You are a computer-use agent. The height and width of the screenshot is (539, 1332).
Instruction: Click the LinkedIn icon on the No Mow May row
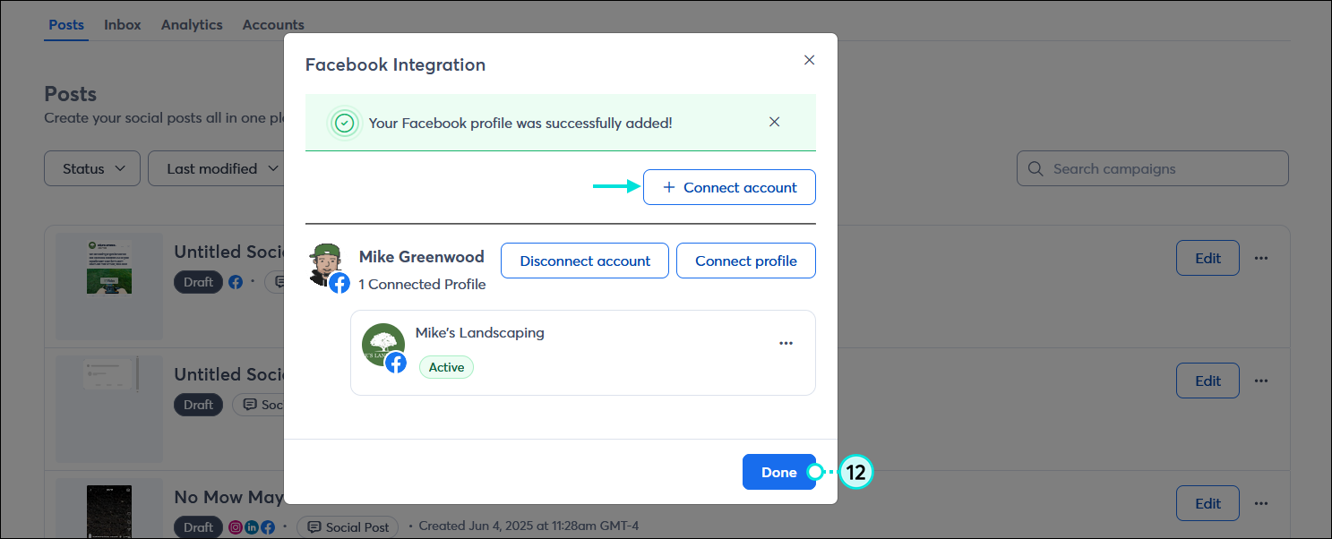pos(252,527)
